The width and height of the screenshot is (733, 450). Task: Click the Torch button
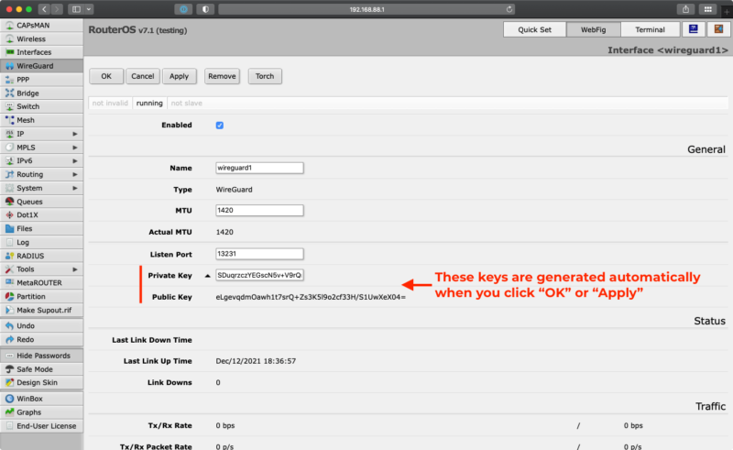point(264,76)
